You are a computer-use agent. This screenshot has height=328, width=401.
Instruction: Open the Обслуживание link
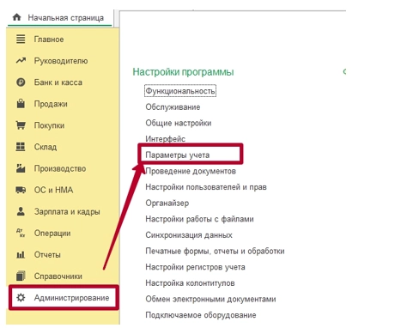pos(173,107)
